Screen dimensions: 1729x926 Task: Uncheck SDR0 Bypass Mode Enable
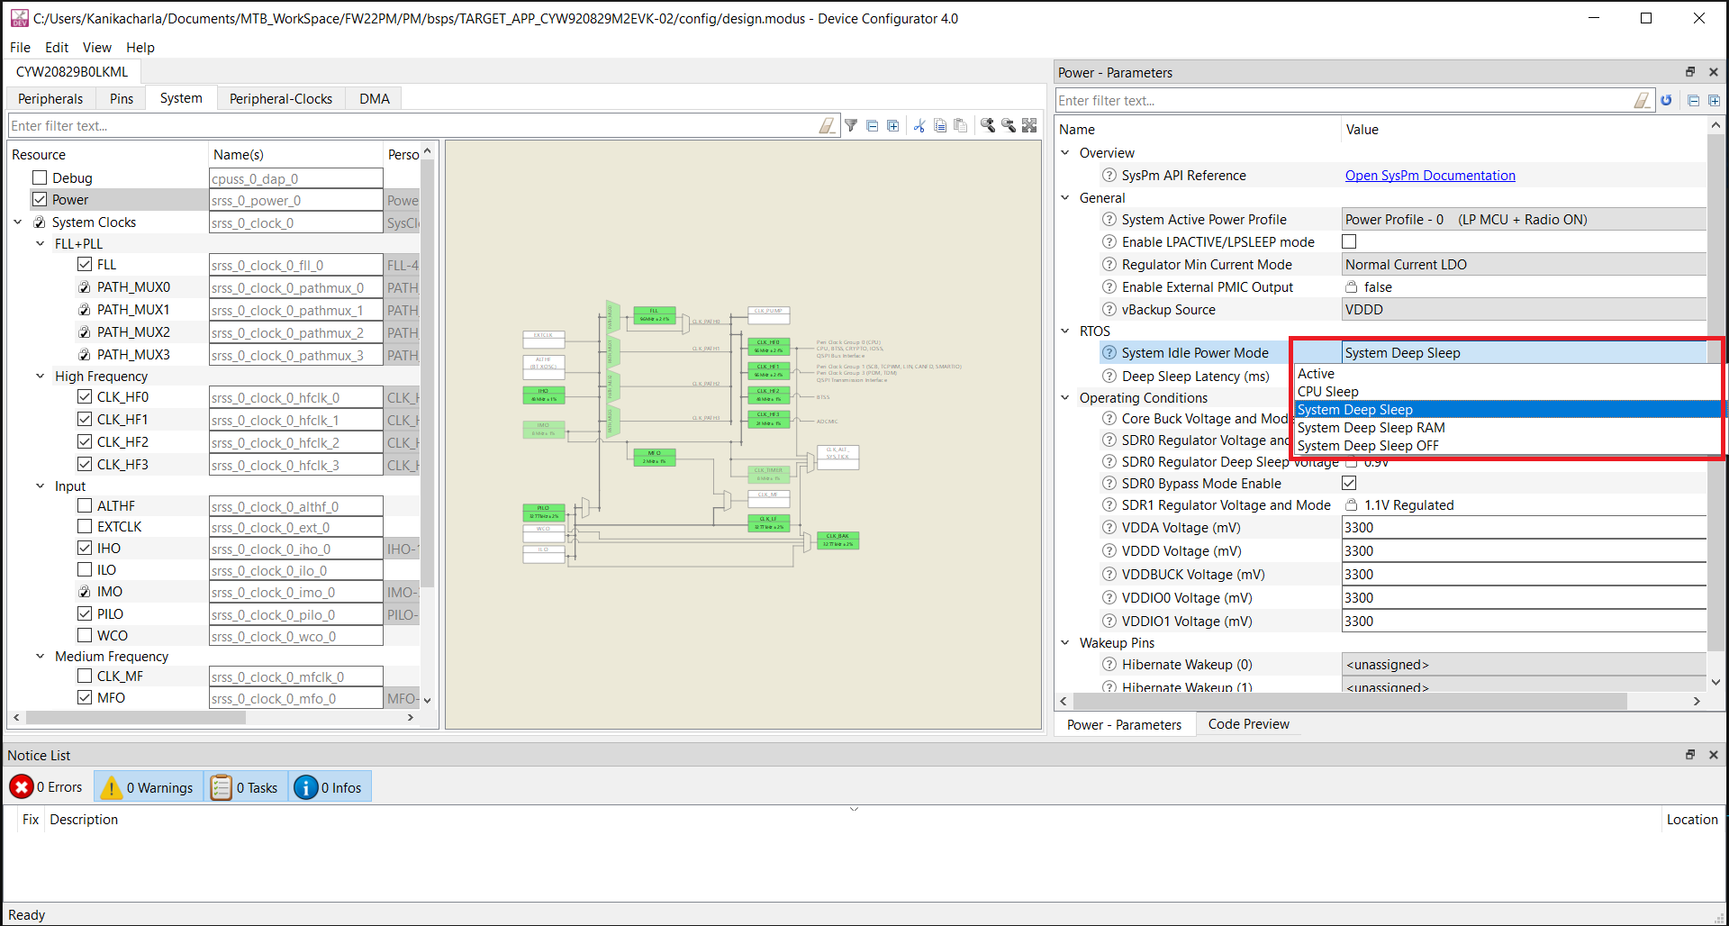[1349, 483]
